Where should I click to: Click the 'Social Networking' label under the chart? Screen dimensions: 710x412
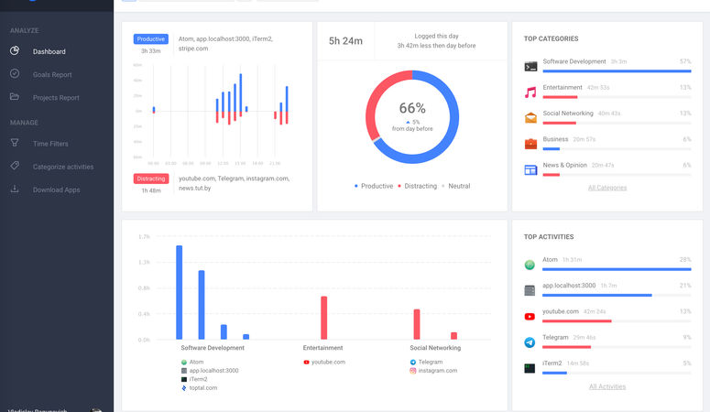435,348
